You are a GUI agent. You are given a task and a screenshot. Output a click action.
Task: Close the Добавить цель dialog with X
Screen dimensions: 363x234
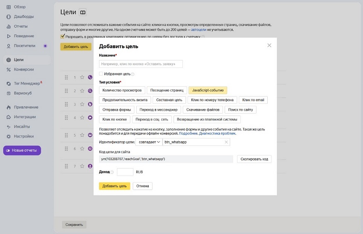tap(269, 45)
